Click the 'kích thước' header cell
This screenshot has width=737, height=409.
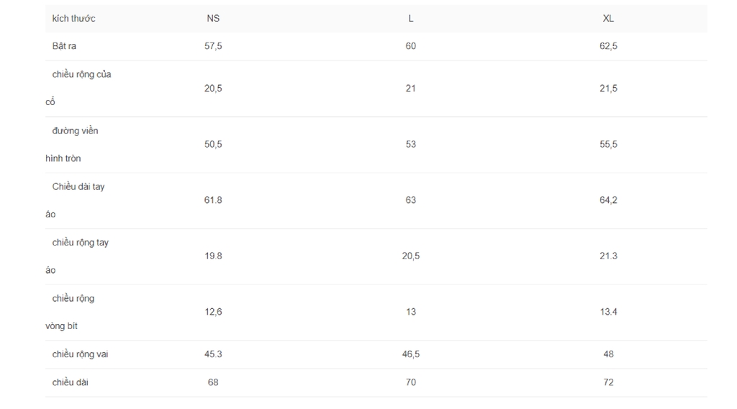pyautogui.click(x=74, y=18)
